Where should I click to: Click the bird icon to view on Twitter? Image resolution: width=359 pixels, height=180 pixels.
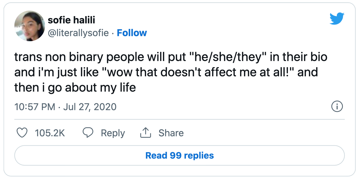click(336, 19)
